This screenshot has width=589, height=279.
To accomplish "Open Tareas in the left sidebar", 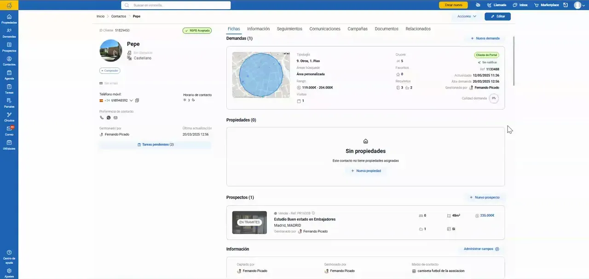I will pyautogui.click(x=9, y=89).
